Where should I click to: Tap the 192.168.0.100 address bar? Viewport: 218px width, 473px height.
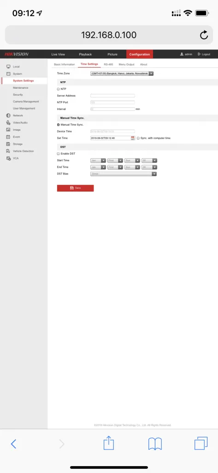click(x=109, y=35)
